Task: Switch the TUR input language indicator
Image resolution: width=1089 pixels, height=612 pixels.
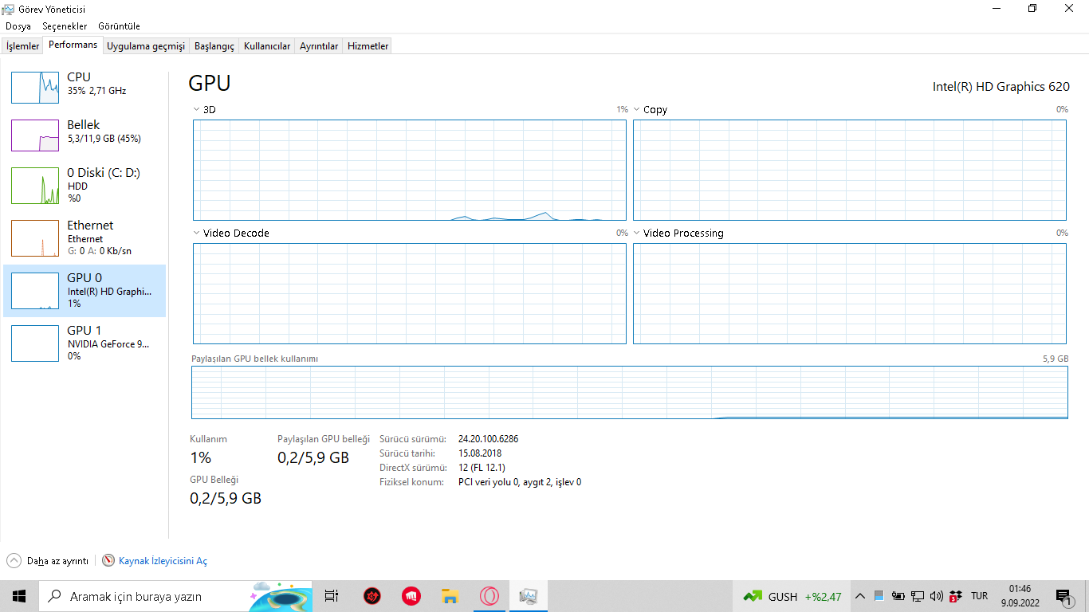Action: [980, 596]
